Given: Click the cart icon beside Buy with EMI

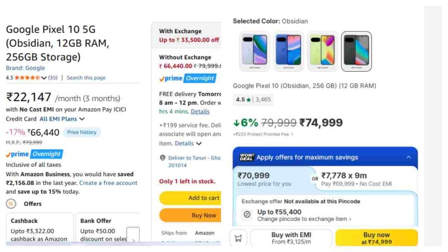Looking at the screenshot, I should (238, 238).
